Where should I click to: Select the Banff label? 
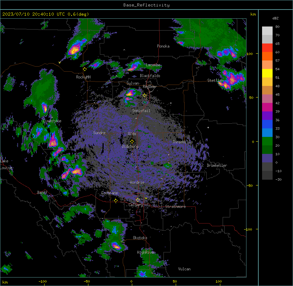(42, 193)
